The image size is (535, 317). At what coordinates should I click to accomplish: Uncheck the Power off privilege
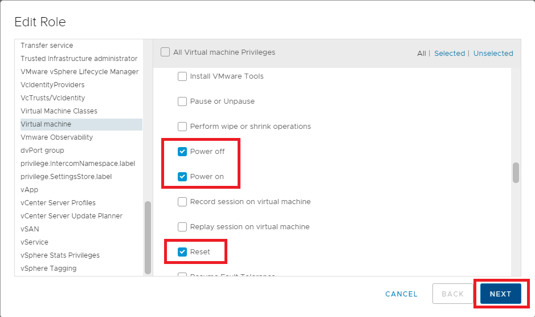[182, 152]
